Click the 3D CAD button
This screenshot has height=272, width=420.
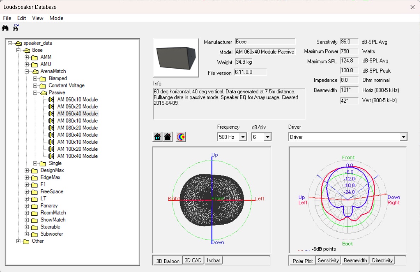193,260
